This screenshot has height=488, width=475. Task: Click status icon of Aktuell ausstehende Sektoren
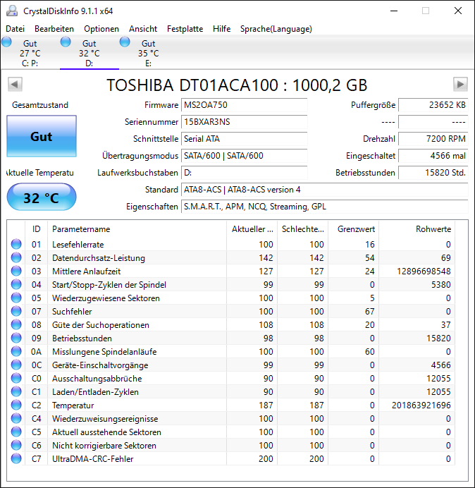pos(16,432)
